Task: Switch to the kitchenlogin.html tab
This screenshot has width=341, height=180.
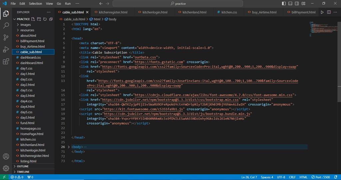Action: point(155,12)
